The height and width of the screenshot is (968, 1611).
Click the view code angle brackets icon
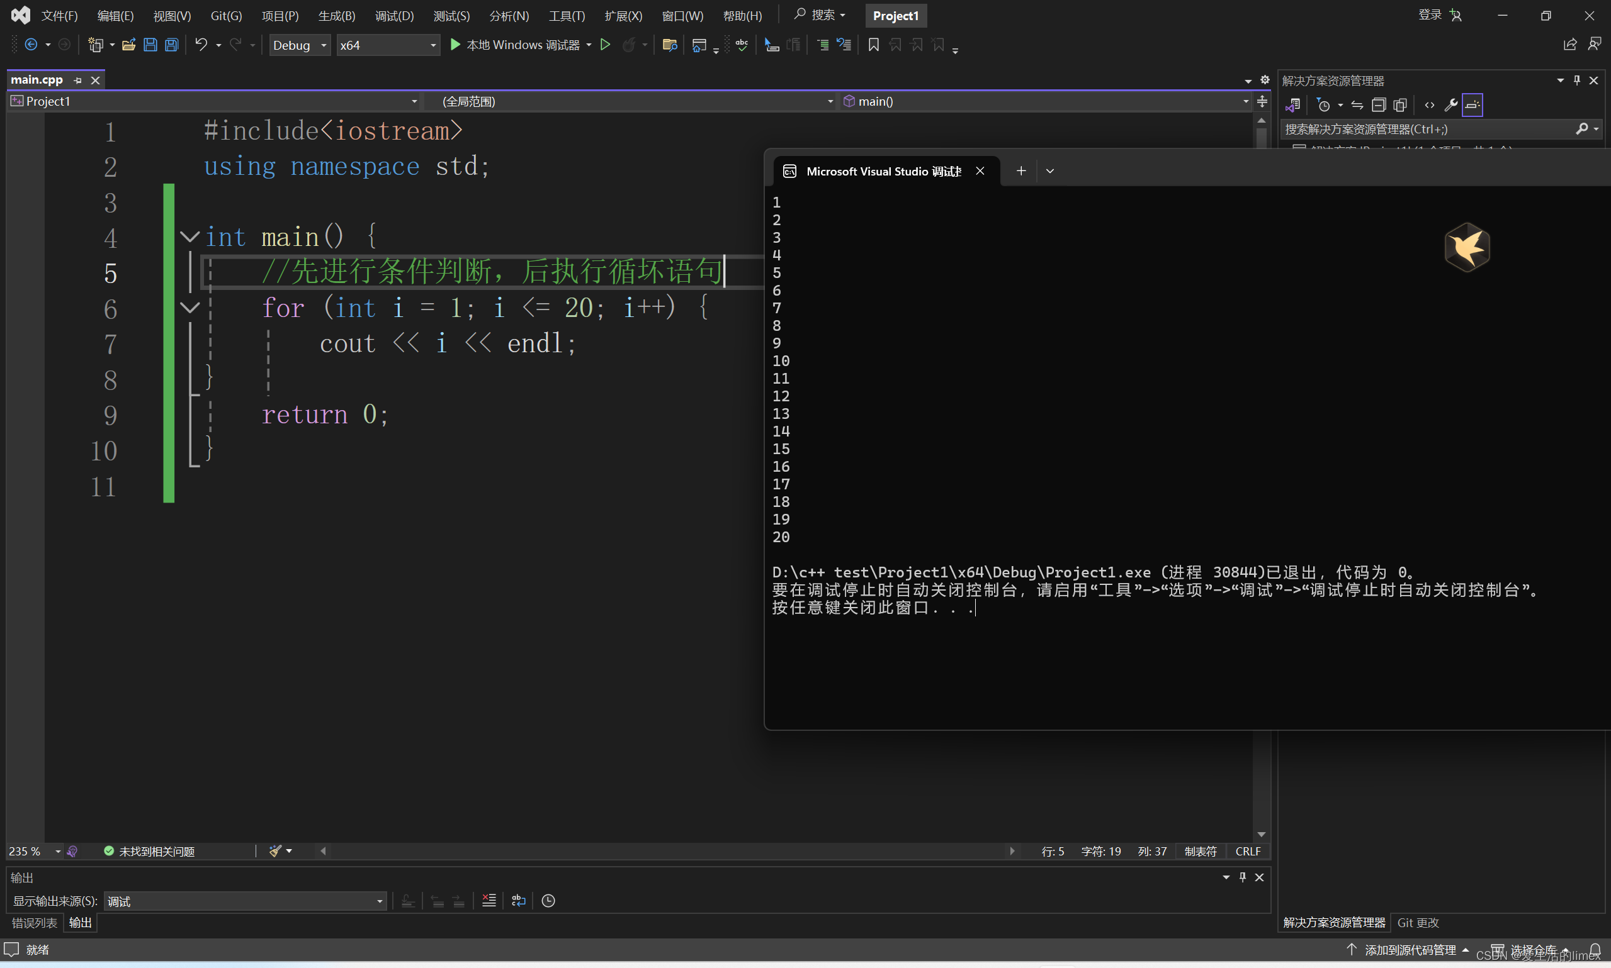click(x=1430, y=104)
